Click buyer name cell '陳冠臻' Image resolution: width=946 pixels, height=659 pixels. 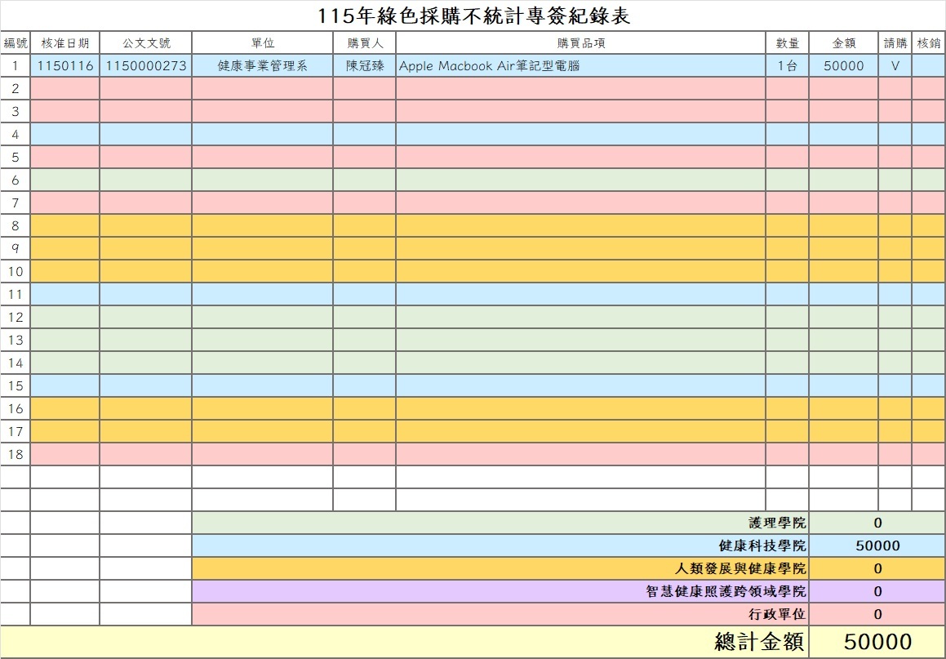click(364, 66)
